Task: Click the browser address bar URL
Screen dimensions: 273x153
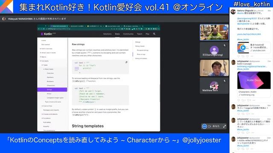Action: pyautogui.click(x=59, y=29)
